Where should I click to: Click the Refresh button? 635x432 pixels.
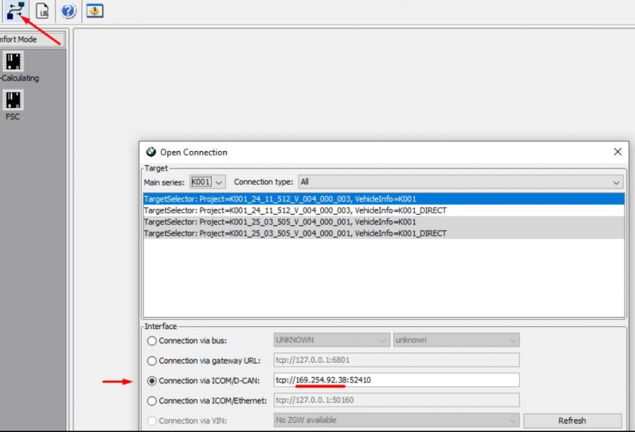pyautogui.click(x=572, y=421)
